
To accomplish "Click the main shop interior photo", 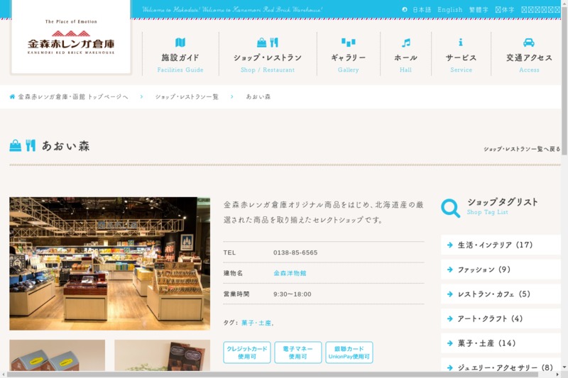I will click(109, 263).
